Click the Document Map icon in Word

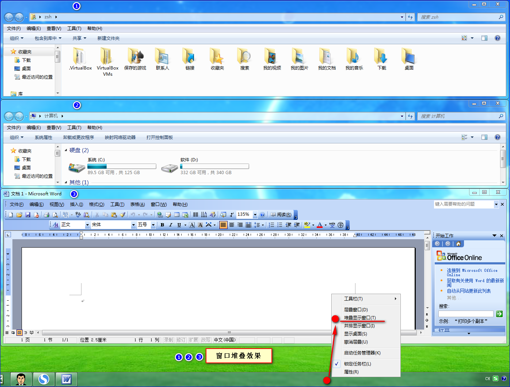pos(223,215)
